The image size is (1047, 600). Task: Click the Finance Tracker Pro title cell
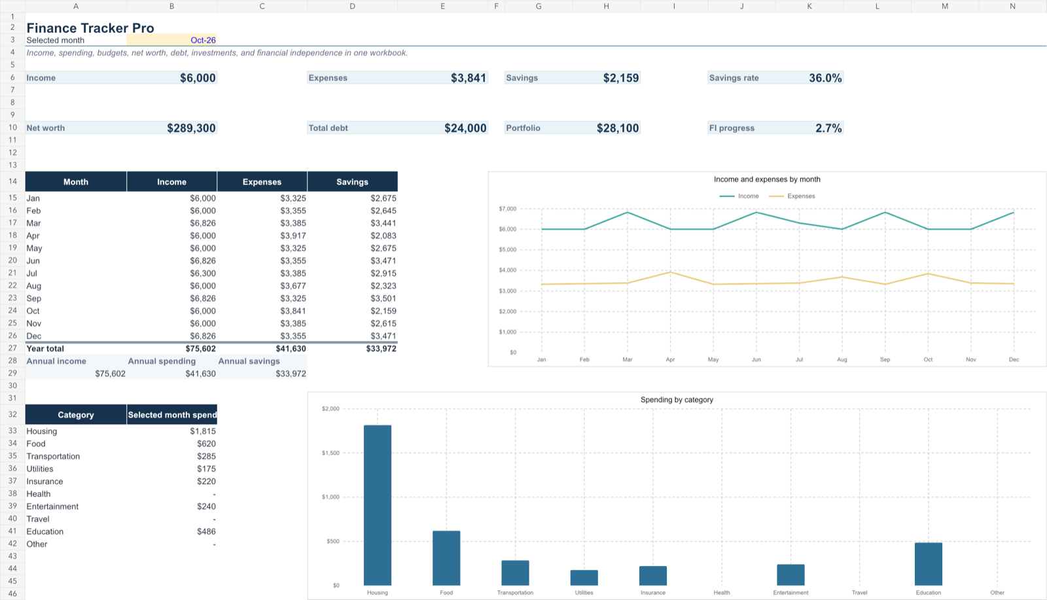tap(90, 28)
